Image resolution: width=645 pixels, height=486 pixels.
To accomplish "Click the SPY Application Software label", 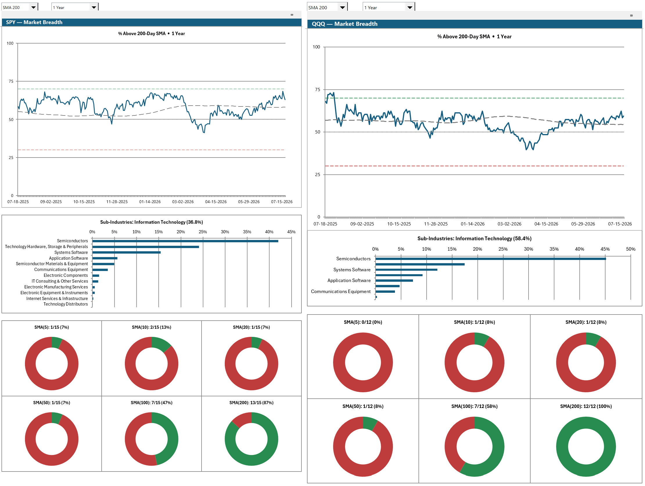I will [x=68, y=258].
